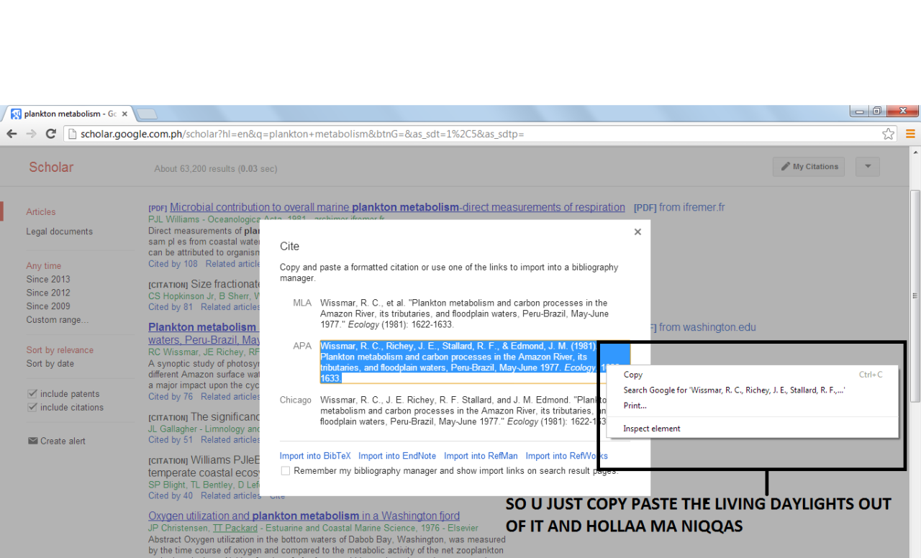Open the Chrome menu icon

point(910,134)
